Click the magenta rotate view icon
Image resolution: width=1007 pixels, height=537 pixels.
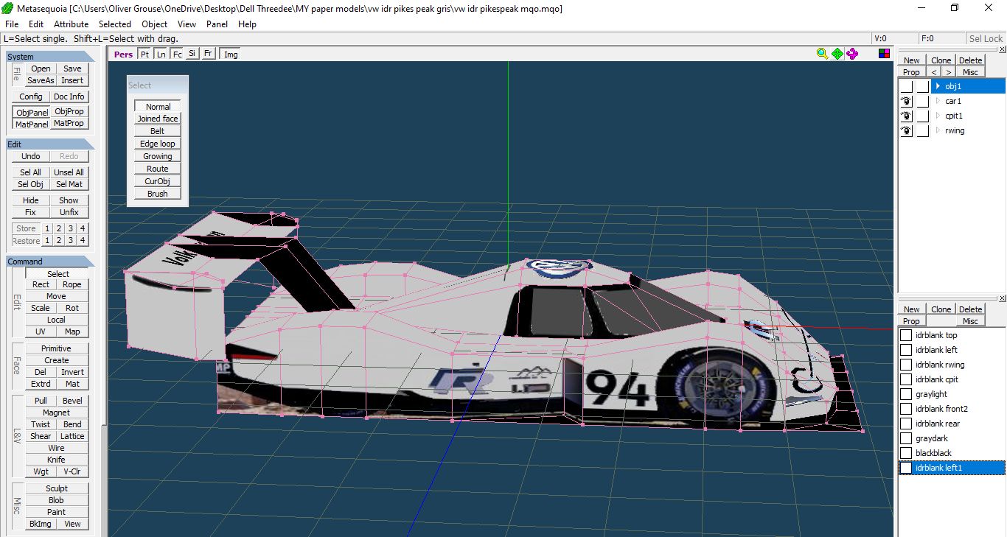(852, 54)
